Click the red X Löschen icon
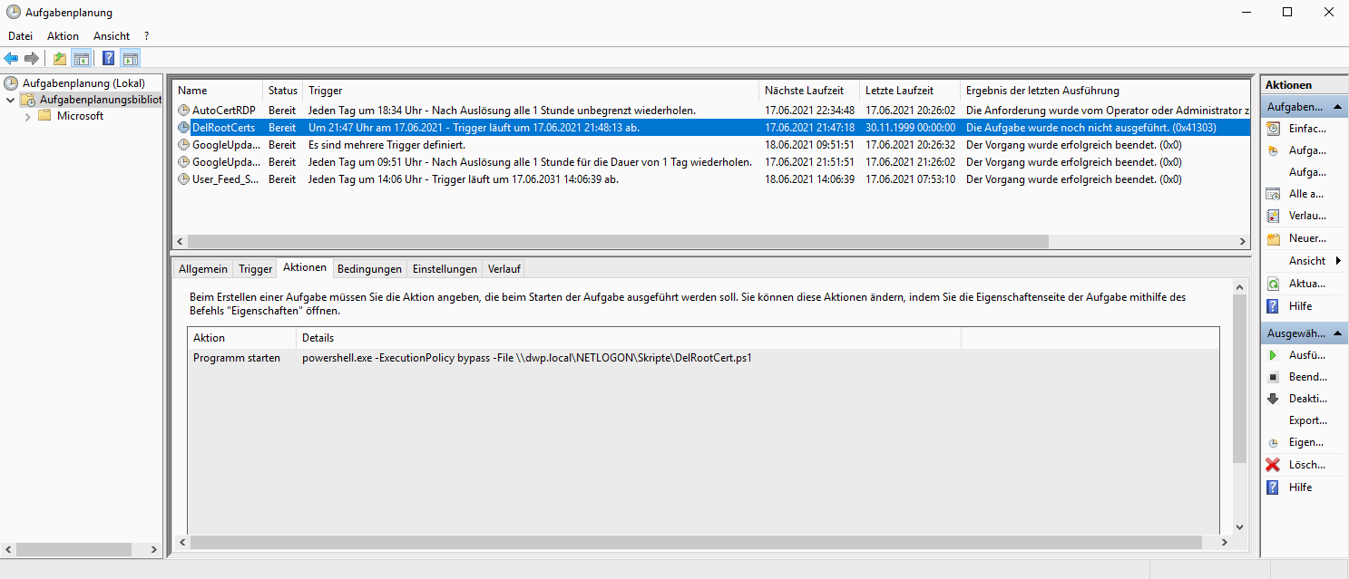Screen dimensions: 1349x579 1274,465
